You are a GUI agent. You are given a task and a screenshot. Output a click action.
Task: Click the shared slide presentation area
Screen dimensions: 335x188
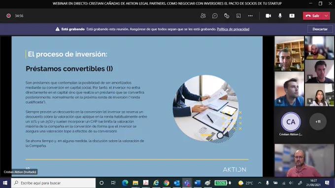coord(137,106)
